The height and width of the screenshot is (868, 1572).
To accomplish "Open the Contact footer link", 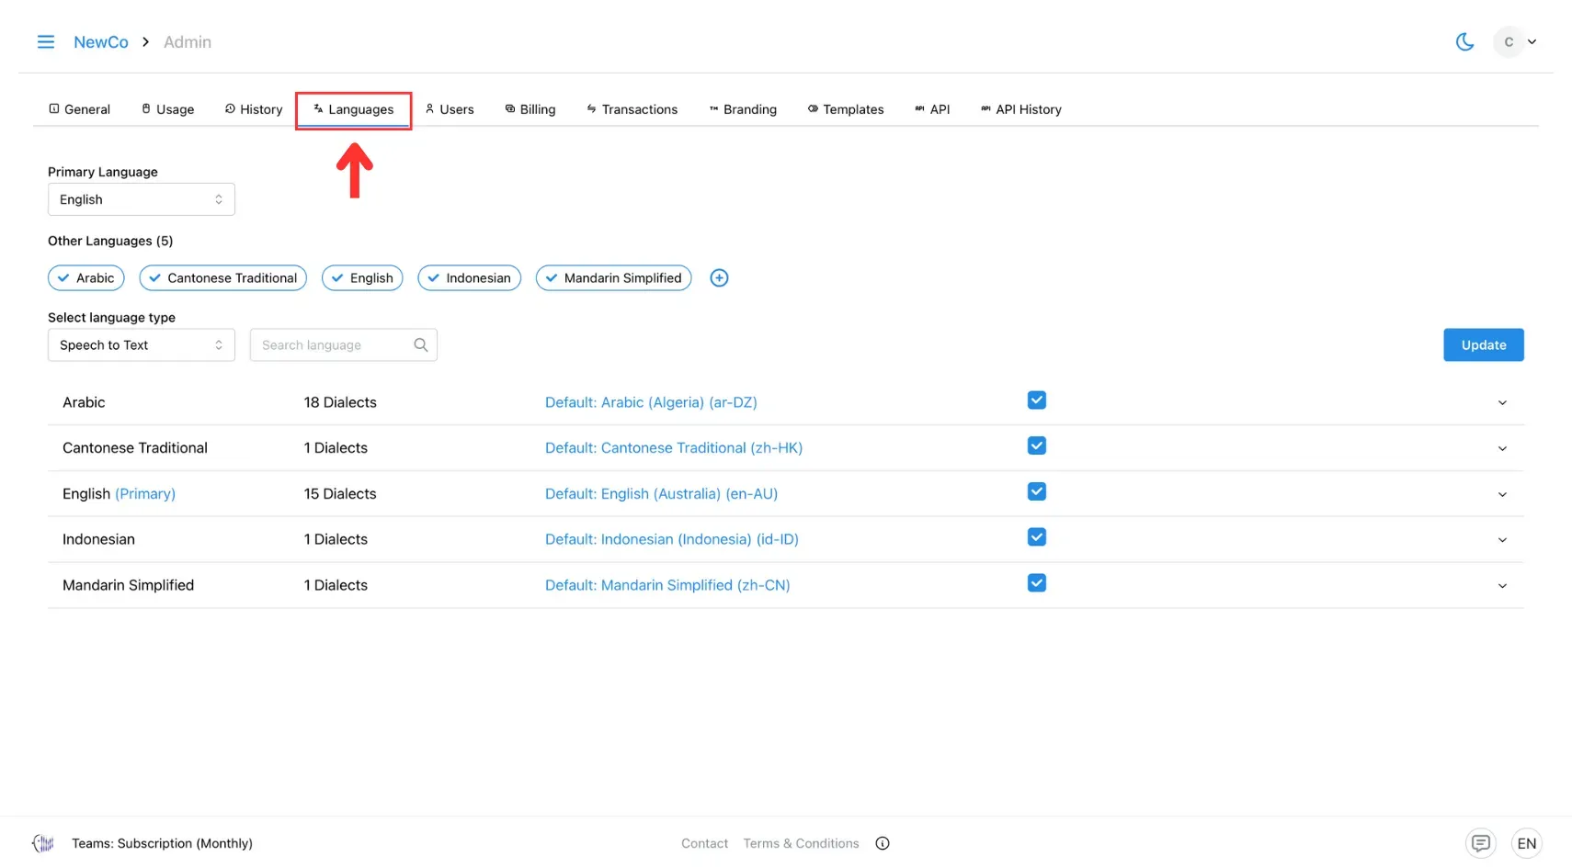I will 704,843.
